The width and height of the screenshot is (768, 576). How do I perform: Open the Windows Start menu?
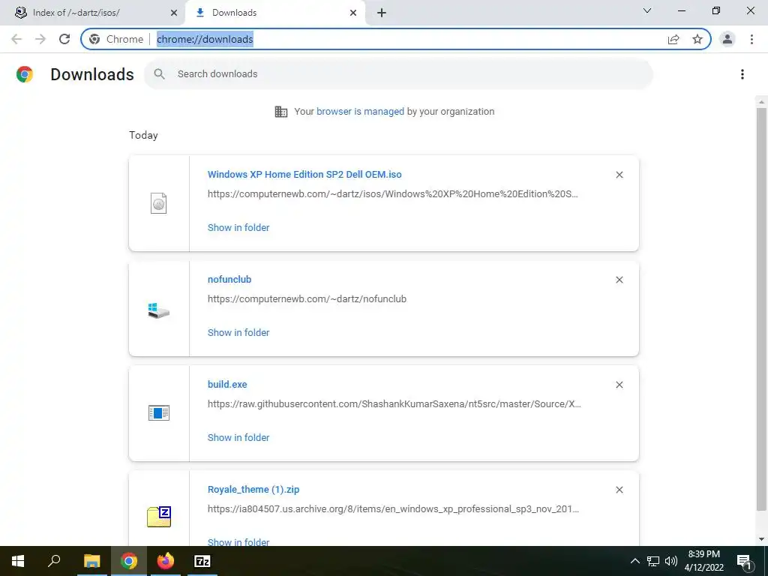tap(18, 561)
